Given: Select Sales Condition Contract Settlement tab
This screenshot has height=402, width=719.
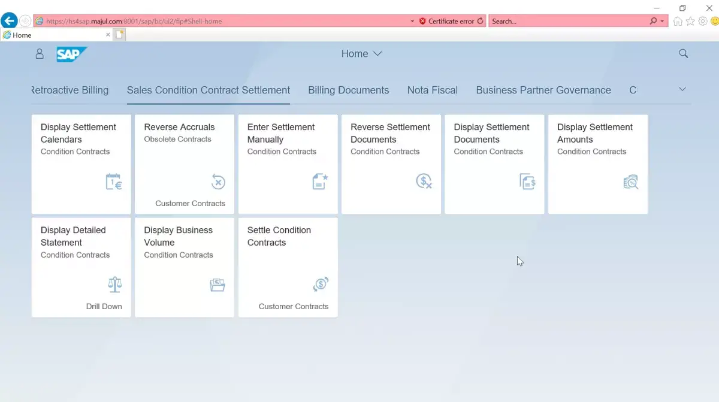Looking at the screenshot, I should click(x=209, y=90).
